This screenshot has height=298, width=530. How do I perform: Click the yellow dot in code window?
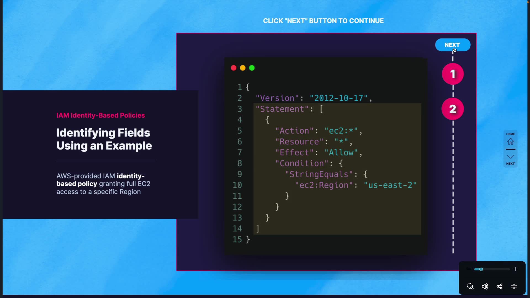coord(243,68)
